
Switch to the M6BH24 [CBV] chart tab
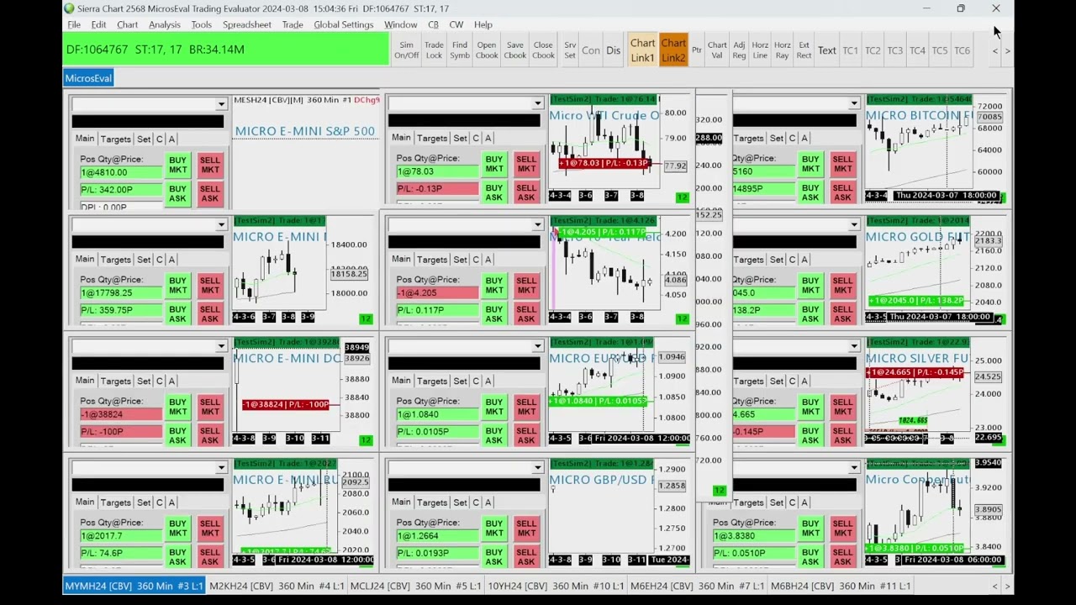(841, 586)
